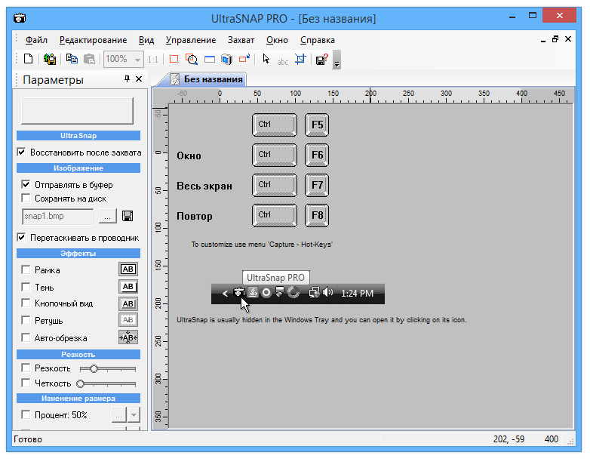Select the crop tool
The width and height of the screenshot is (590, 471).
click(x=300, y=59)
